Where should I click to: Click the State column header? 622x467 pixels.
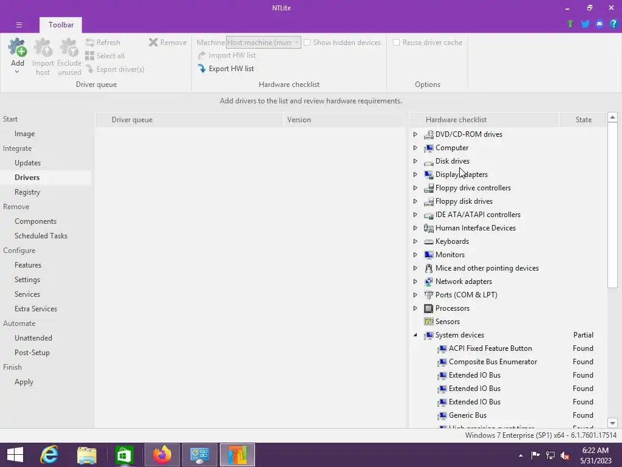coord(583,120)
